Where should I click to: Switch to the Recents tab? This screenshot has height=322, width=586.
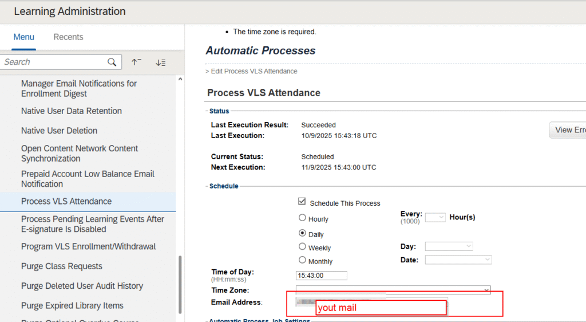[x=68, y=37]
